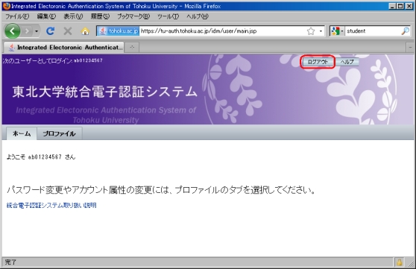Click the tohoku.ac.jp site identity badge
Image resolution: width=416 pixels, height=269 pixels.
tap(118, 31)
